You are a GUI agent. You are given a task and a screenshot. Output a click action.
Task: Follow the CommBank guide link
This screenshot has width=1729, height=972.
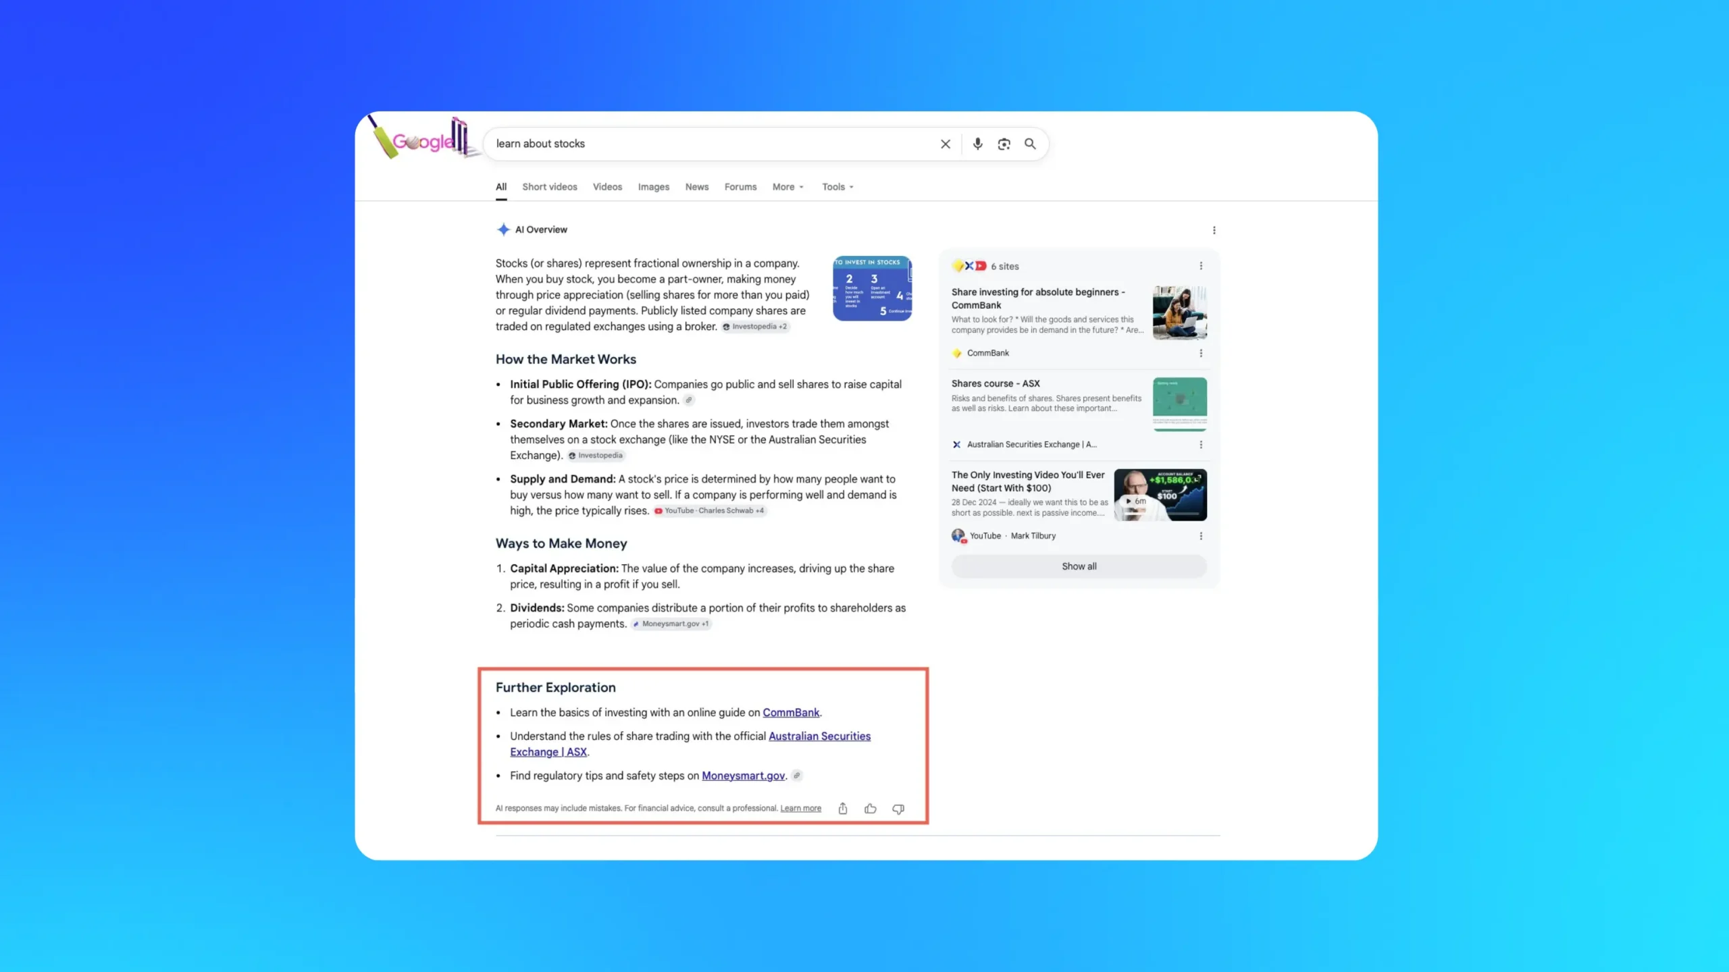[791, 713]
